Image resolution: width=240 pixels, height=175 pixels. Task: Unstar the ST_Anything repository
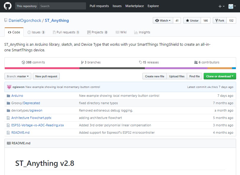coord(192,20)
